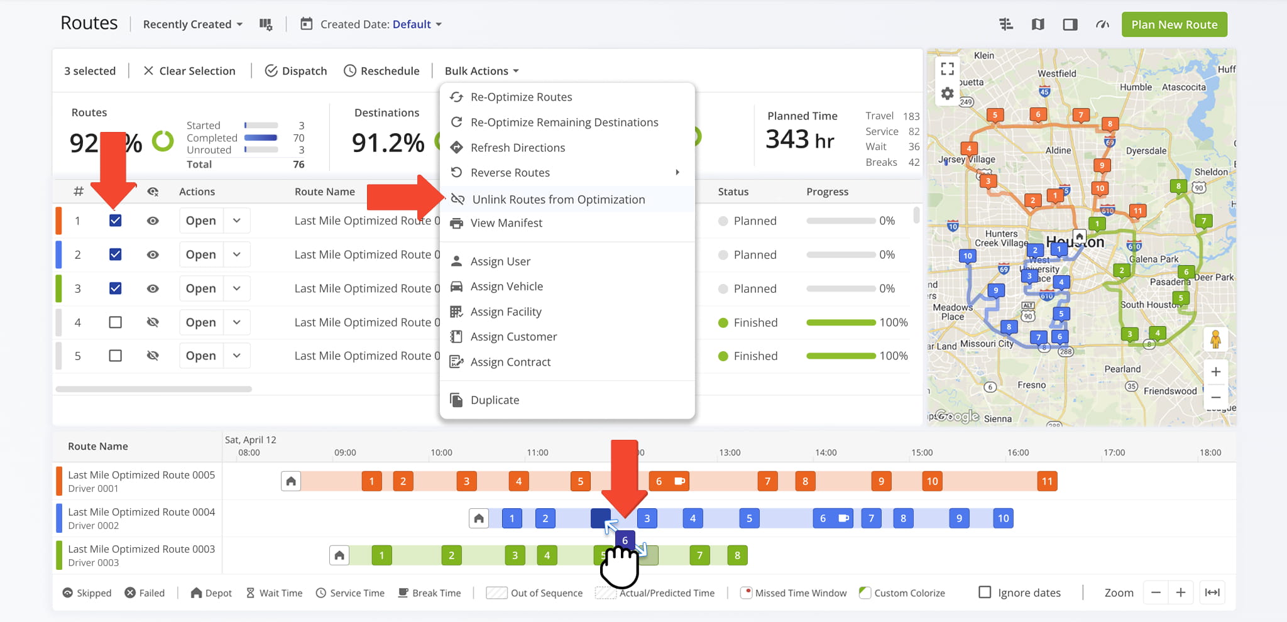The width and height of the screenshot is (1287, 622).
Task: Click the map fullscreen expand icon
Action: click(x=948, y=68)
